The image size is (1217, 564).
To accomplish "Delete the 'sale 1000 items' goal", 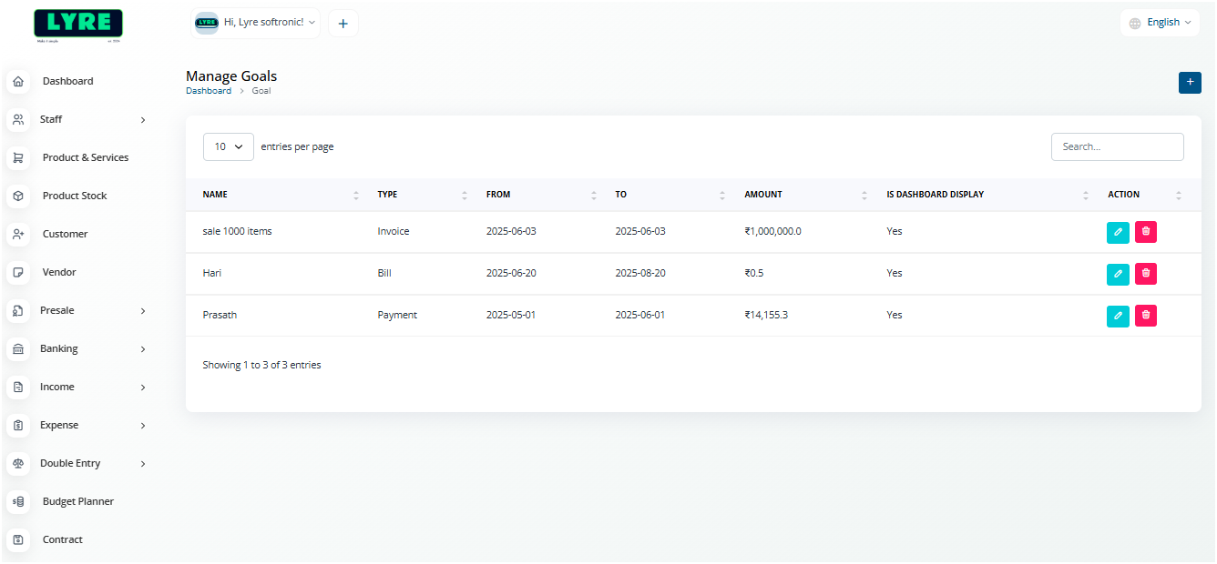I will [x=1146, y=232].
